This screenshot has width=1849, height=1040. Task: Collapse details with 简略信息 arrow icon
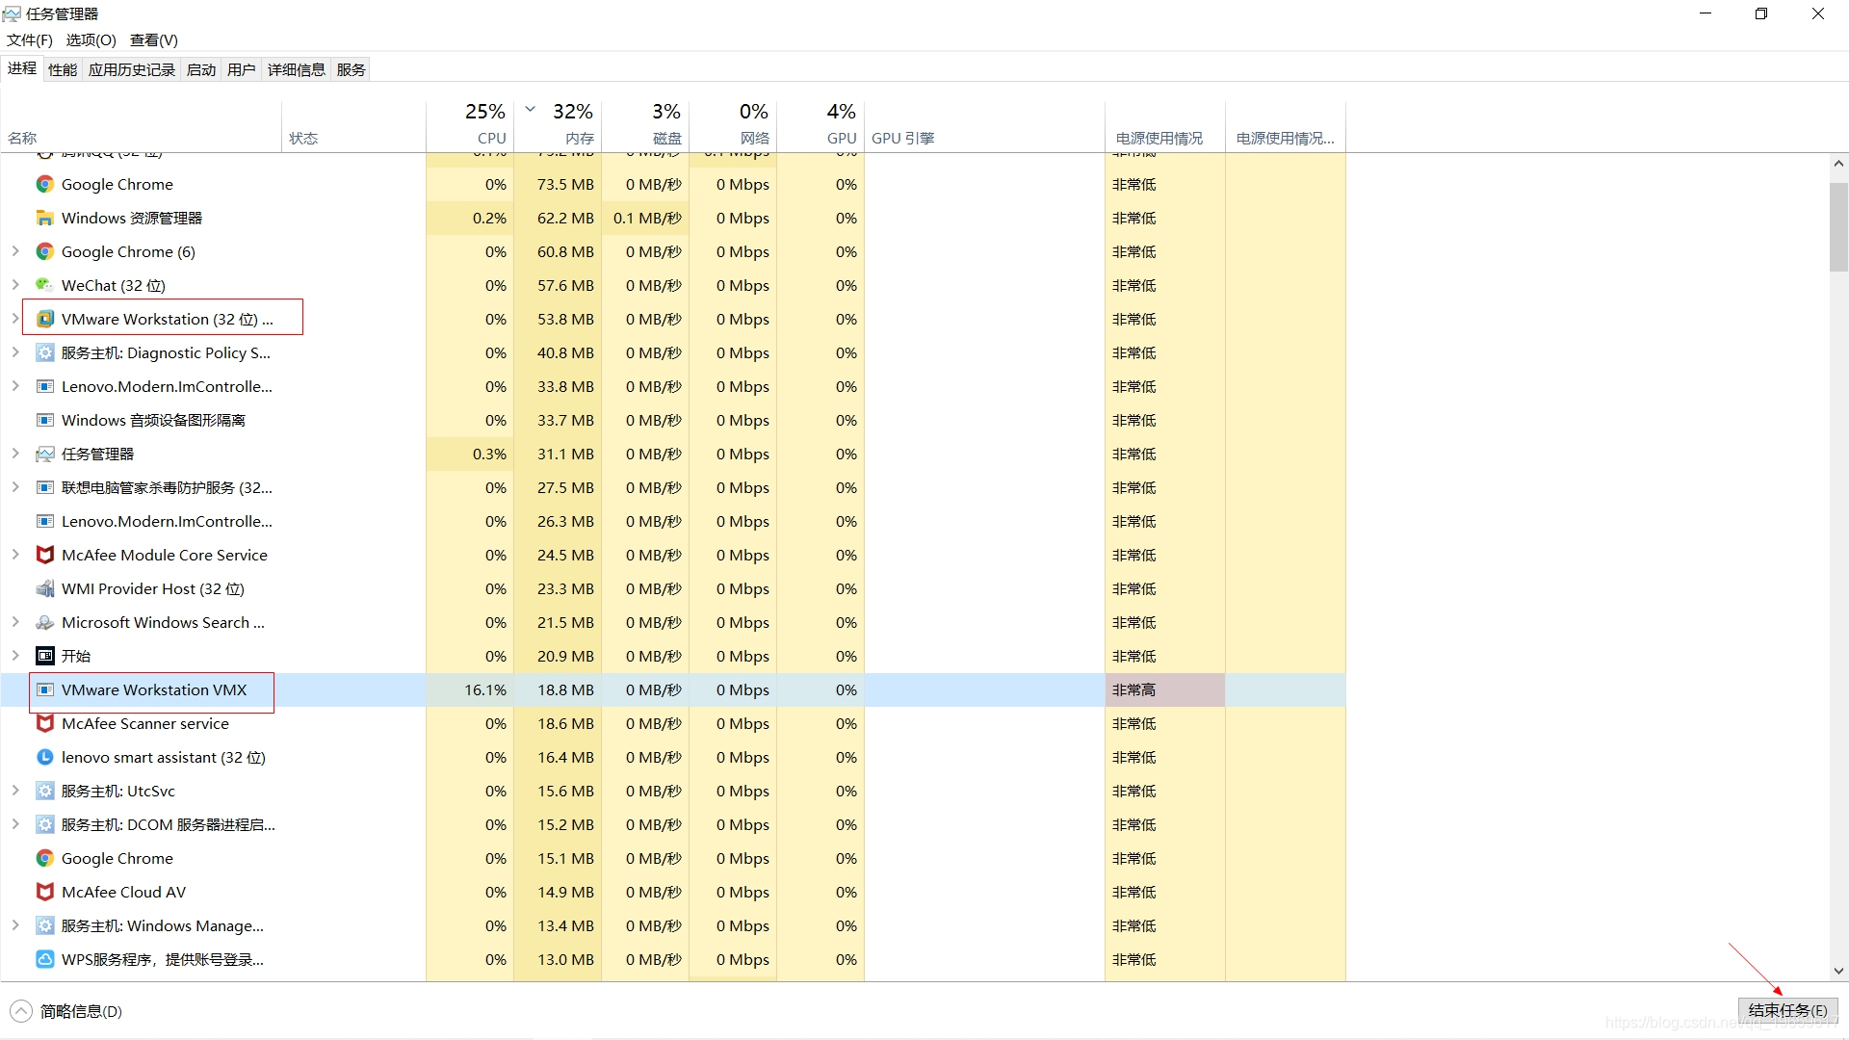[x=20, y=1011]
